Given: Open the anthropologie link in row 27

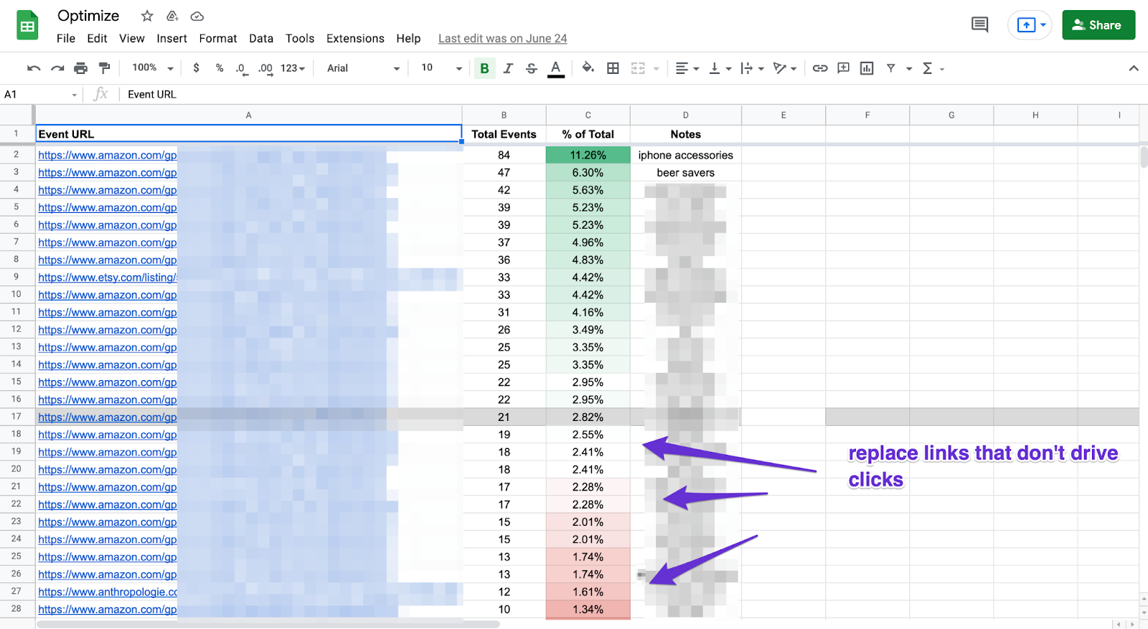Looking at the screenshot, I should tap(108, 592).
